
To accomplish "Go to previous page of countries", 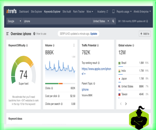I will click(121, 104).
